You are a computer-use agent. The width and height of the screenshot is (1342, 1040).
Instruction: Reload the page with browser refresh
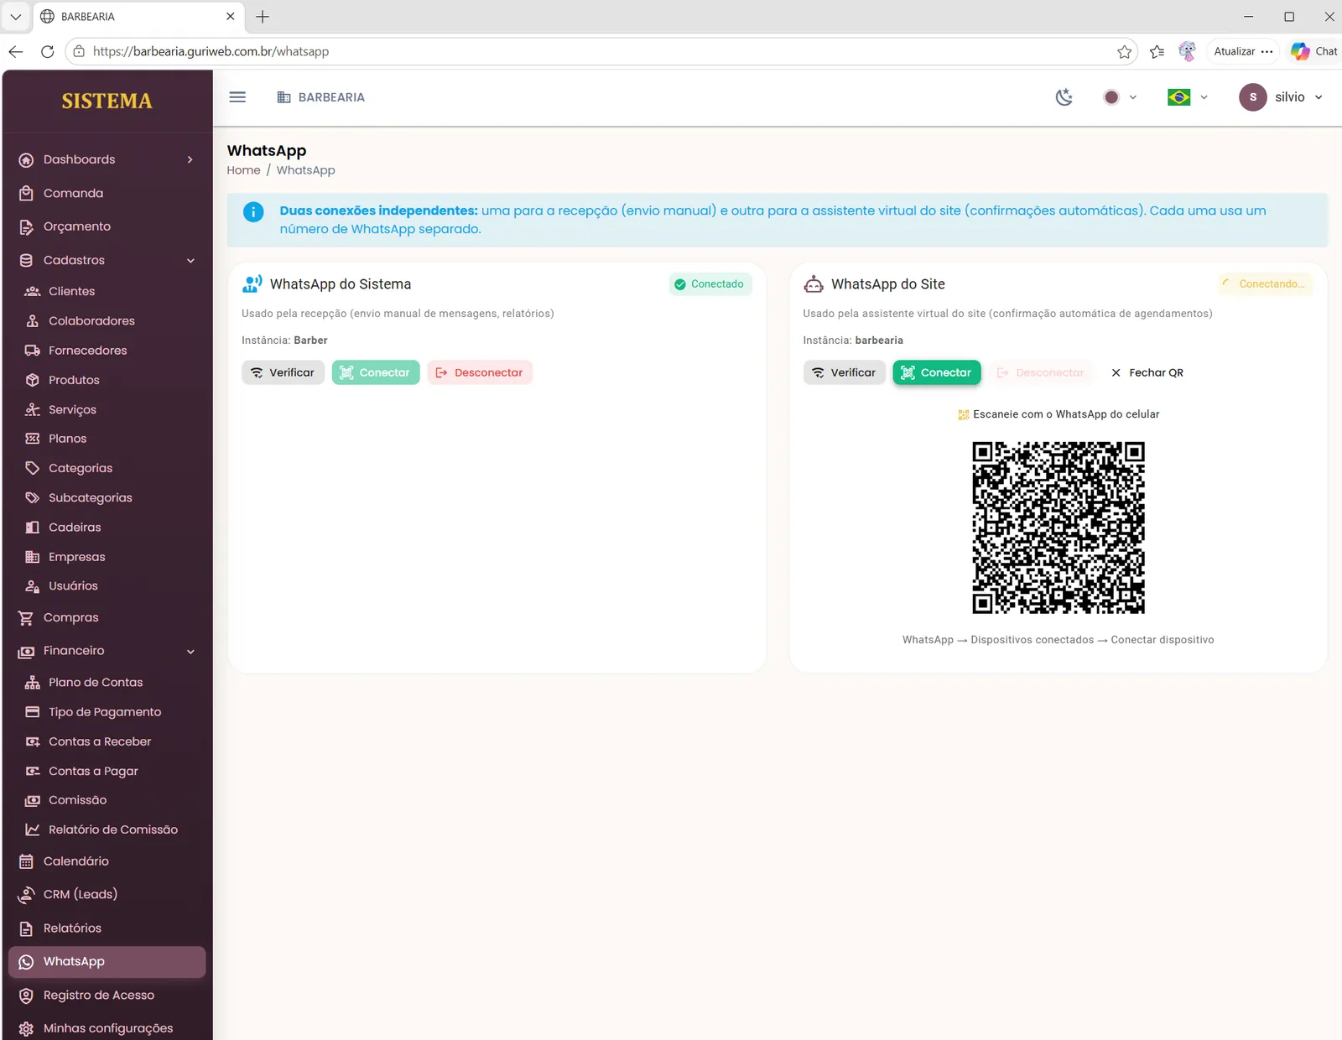[x=48, y=51]
